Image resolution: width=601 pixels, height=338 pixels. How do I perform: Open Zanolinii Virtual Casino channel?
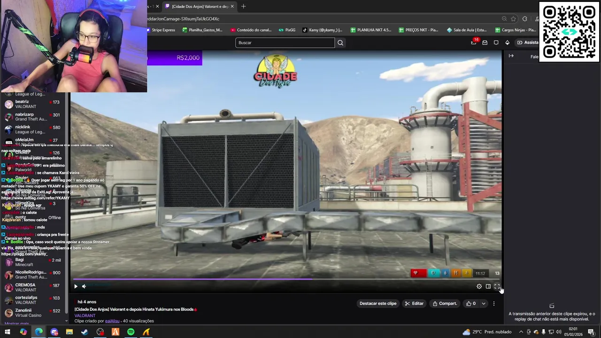(33, 313)
